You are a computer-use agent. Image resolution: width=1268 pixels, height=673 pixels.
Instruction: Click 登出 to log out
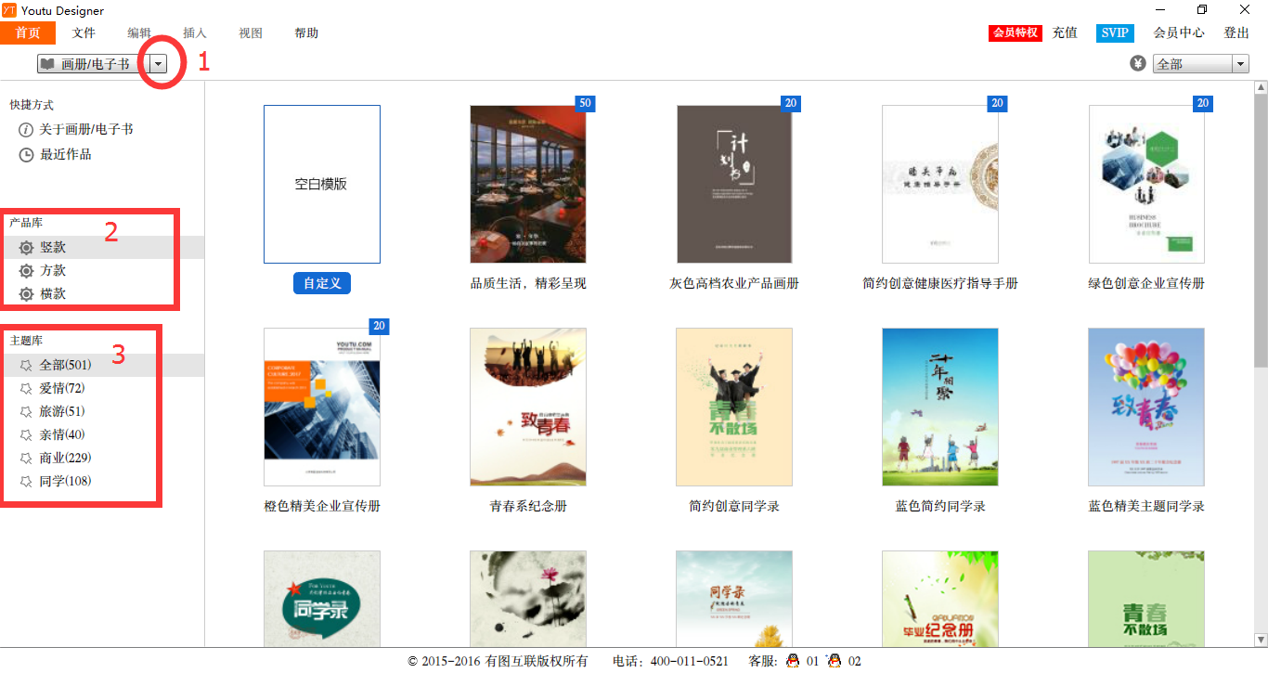coord(1236,32)
